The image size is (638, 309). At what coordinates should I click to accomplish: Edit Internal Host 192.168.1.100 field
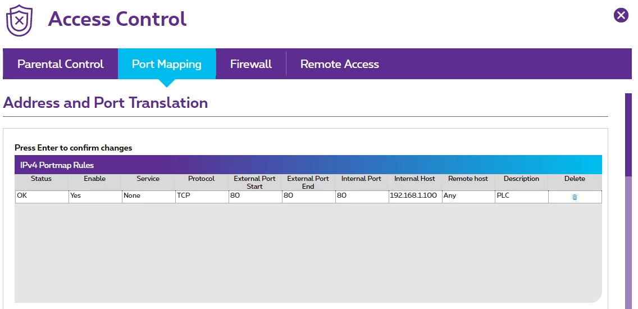tap(414, 196)
